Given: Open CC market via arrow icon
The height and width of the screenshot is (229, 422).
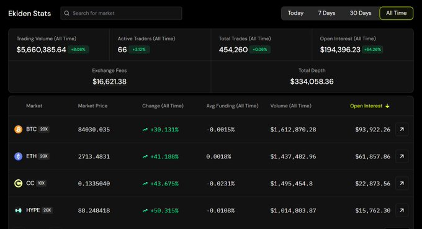Looking at the screenshot, I should 402,183.
